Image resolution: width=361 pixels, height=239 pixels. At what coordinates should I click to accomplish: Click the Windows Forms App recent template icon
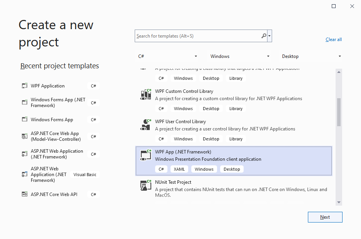point(24,119)
